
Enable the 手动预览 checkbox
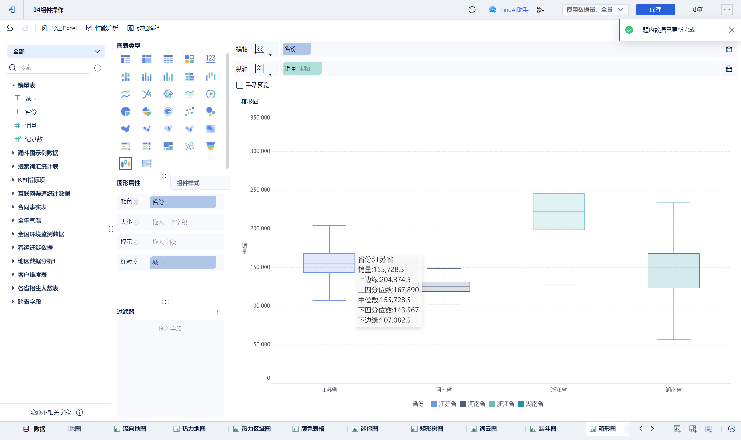click(x=240, y=85)
